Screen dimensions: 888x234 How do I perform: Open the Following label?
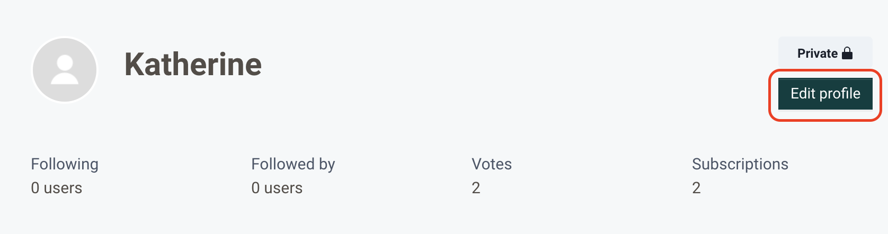tap(65, 164)
